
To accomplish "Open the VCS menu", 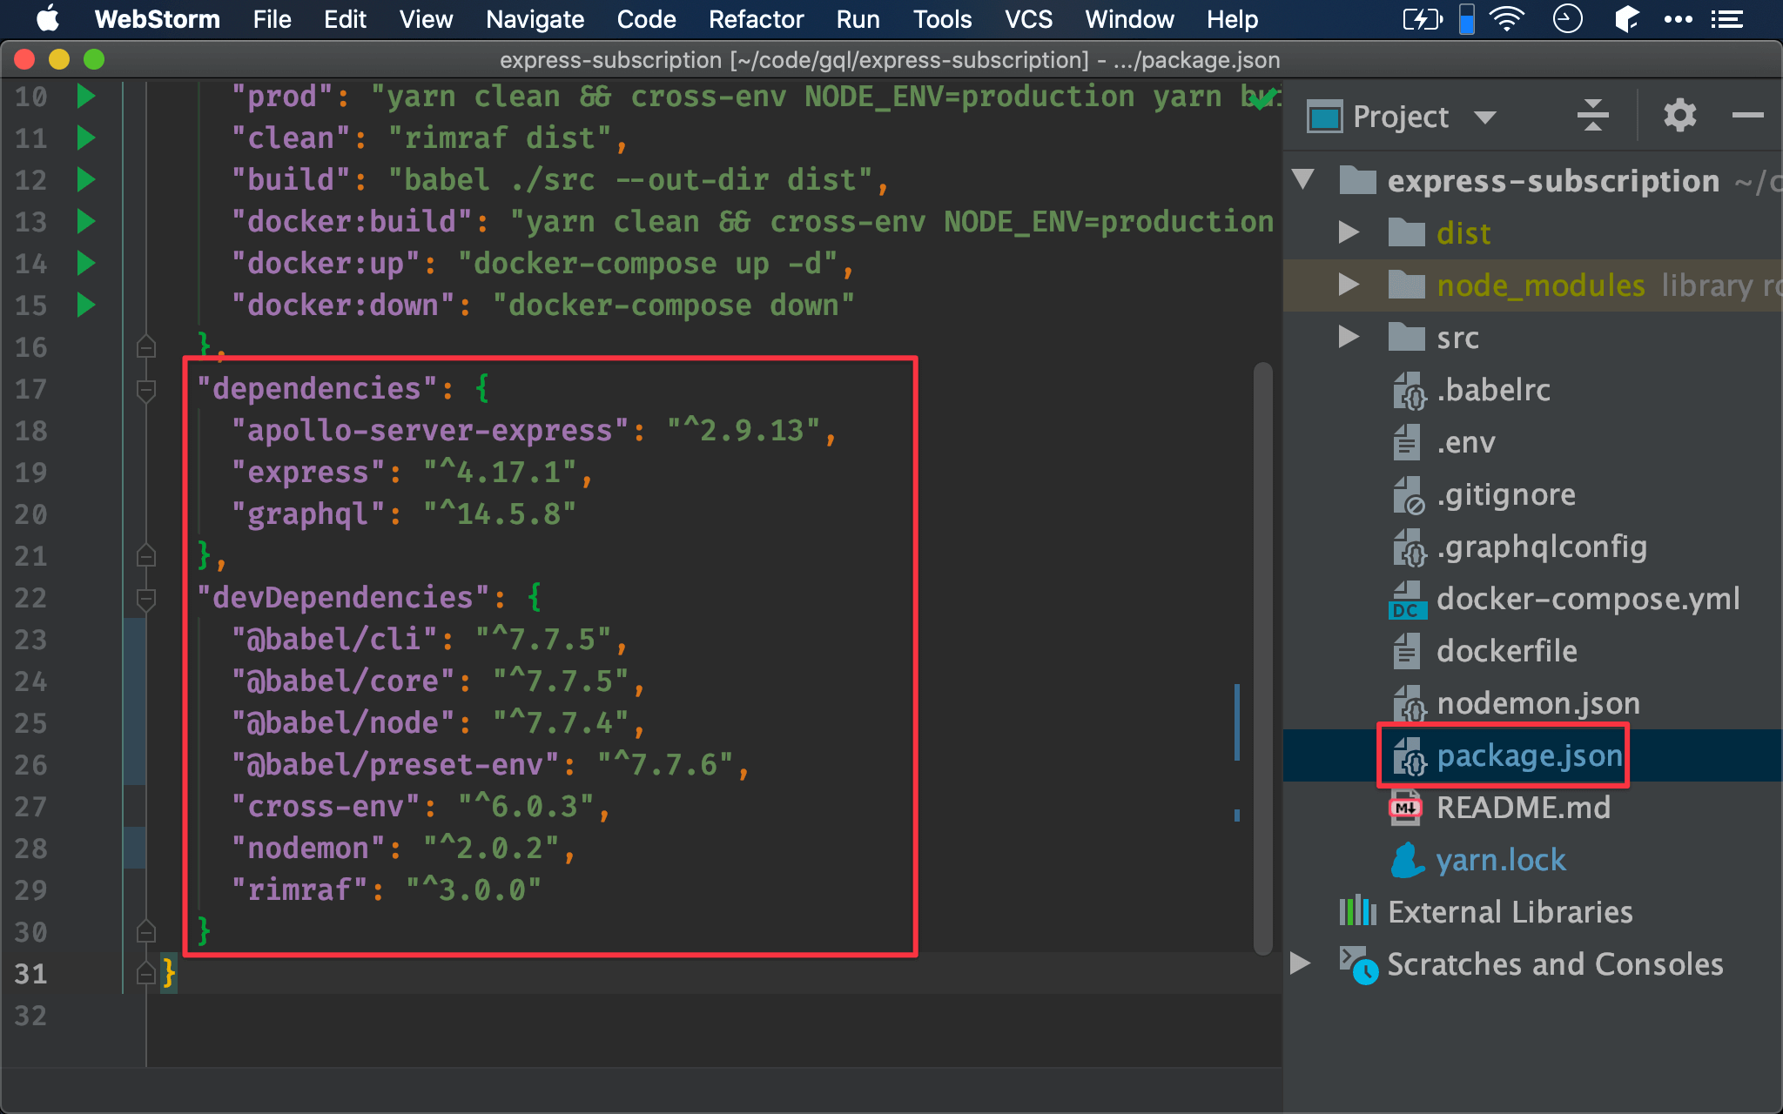I will [1028, 19].
